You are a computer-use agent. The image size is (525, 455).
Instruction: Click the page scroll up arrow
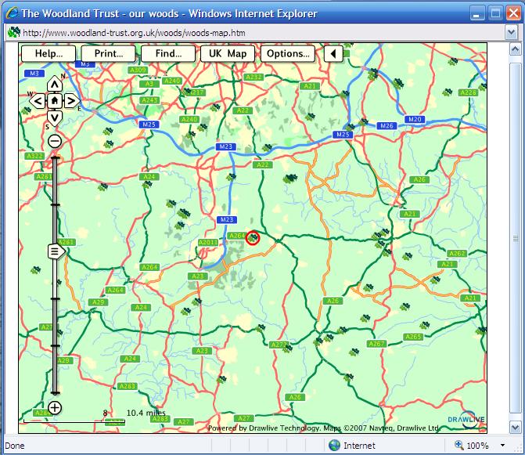(515, 49)
